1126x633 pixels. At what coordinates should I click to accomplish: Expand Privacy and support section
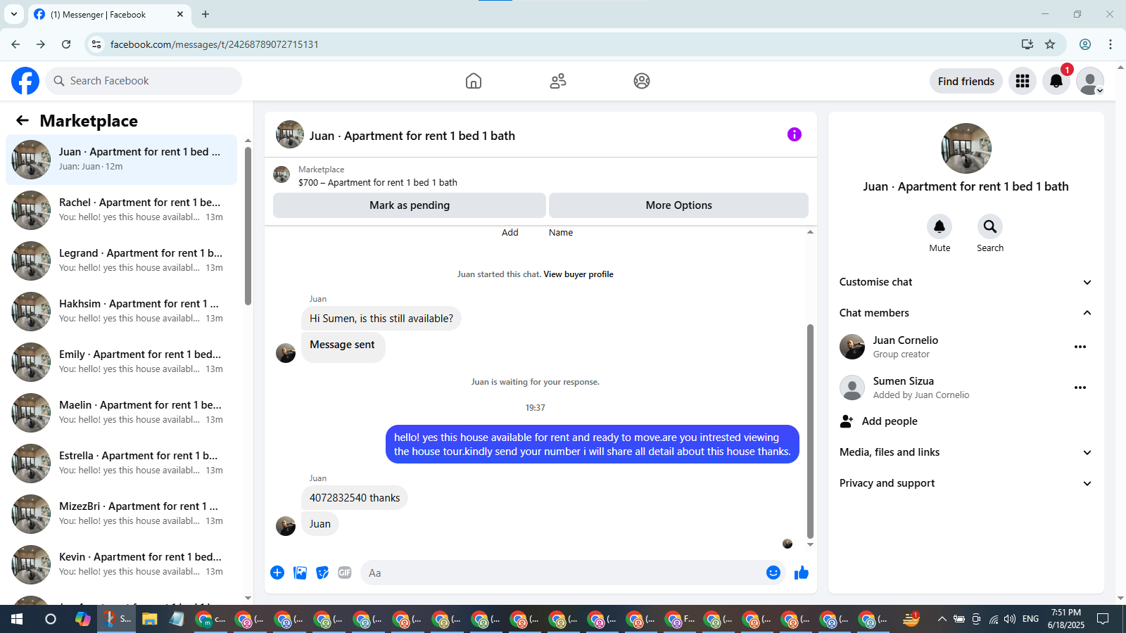966,483
